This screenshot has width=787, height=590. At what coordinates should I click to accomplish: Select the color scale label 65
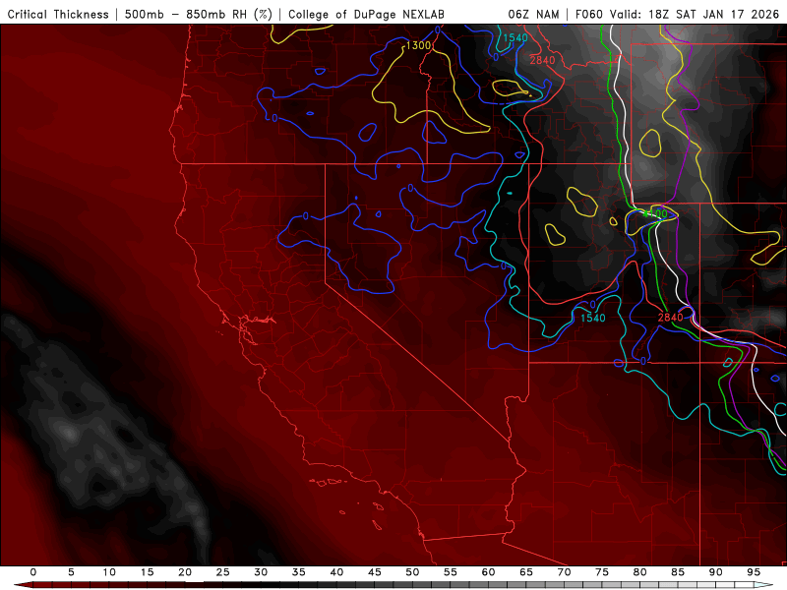point(526,572)
